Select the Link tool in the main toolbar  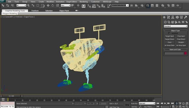click(x=3, y=5)
